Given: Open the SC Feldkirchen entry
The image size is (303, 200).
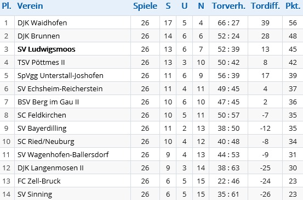Looking at the screenshot, I should pos(42,115).
